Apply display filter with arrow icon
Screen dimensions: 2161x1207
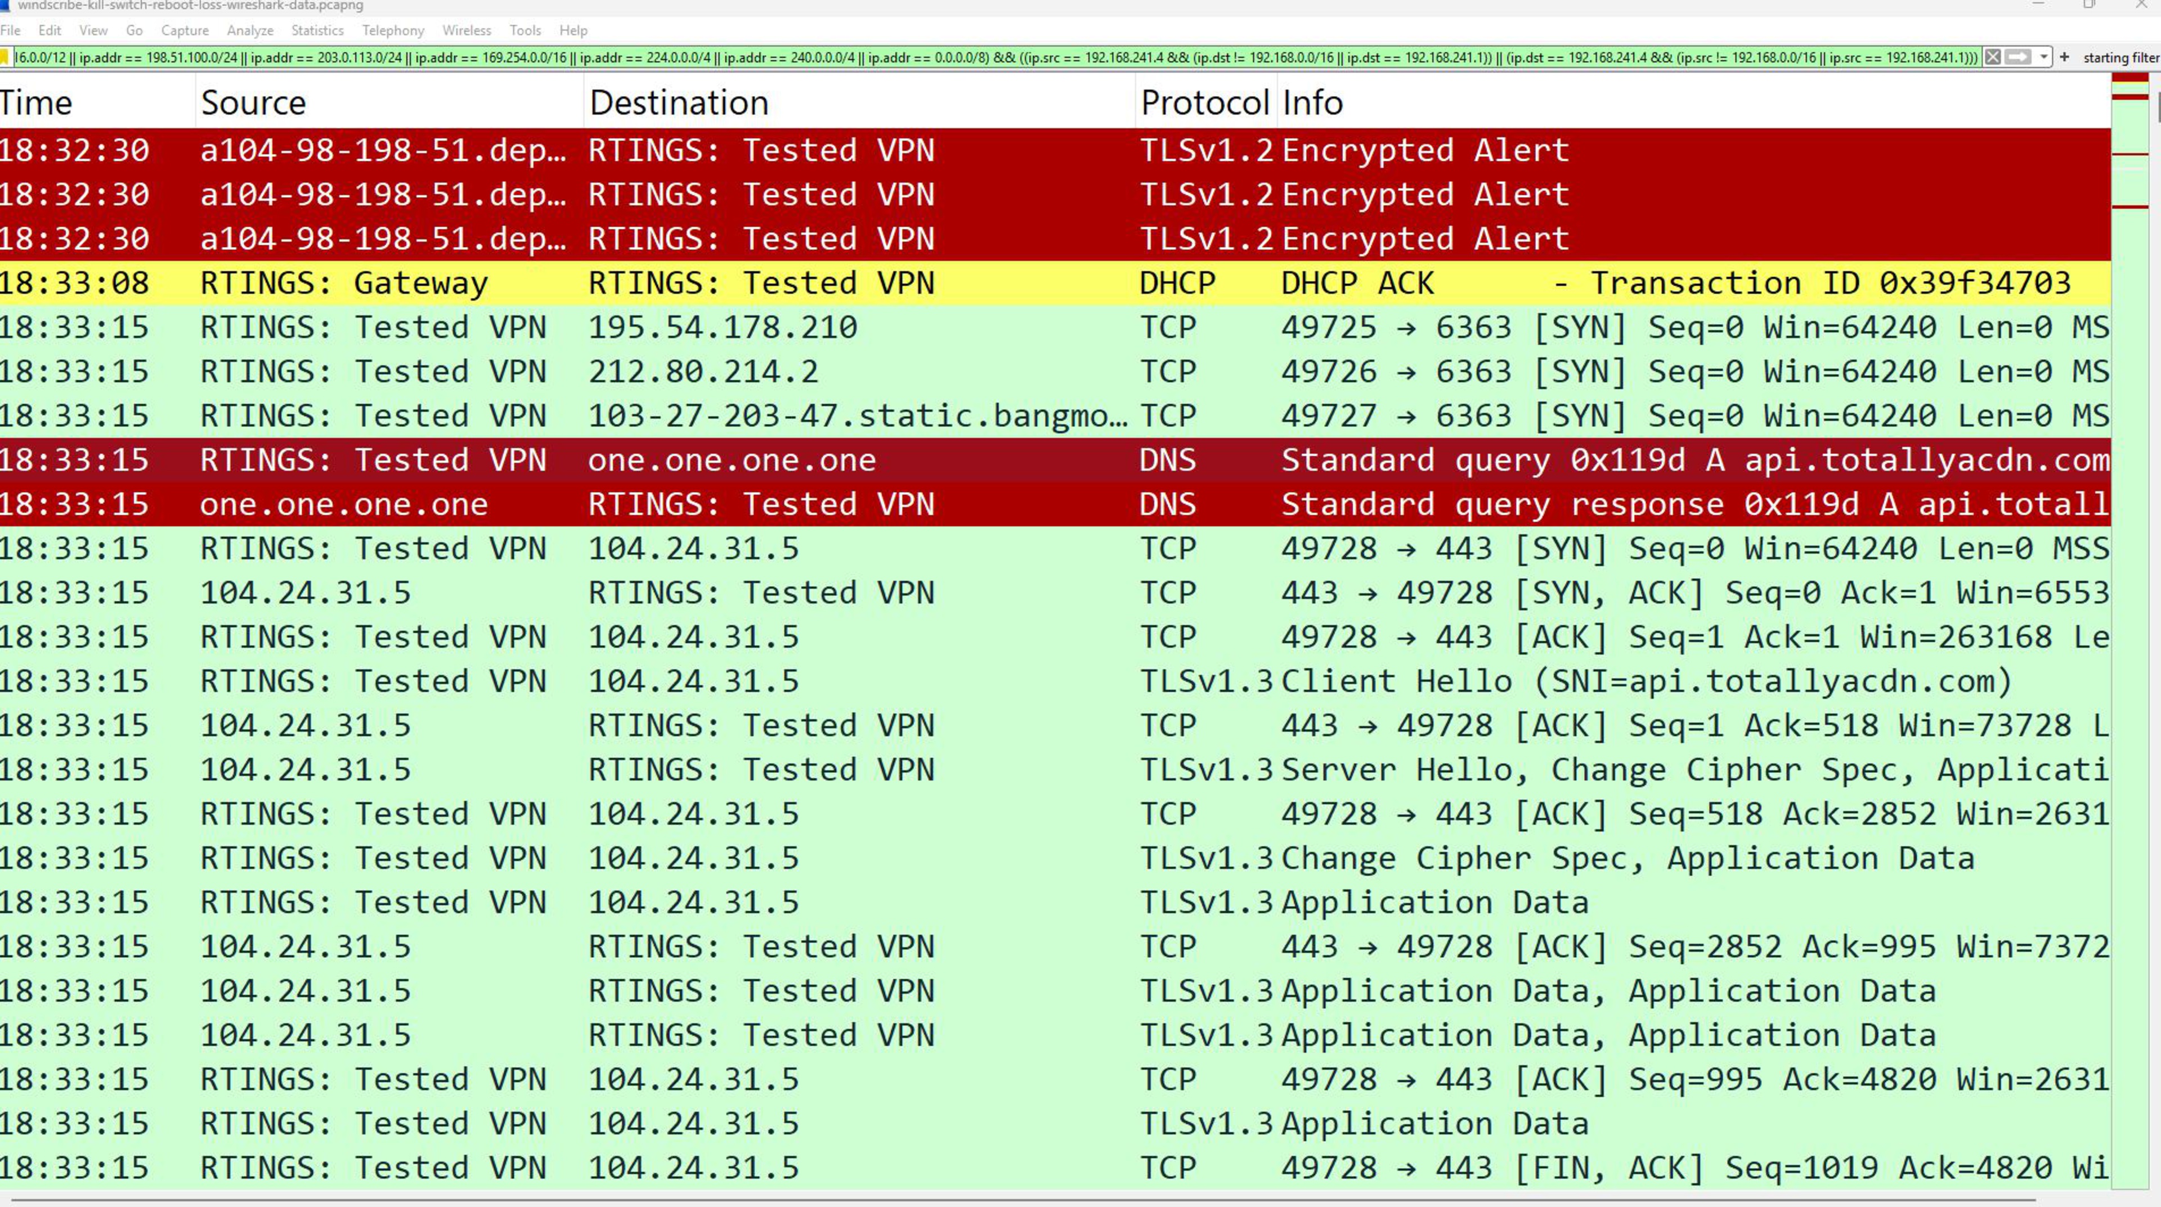tap(2019, 57)
